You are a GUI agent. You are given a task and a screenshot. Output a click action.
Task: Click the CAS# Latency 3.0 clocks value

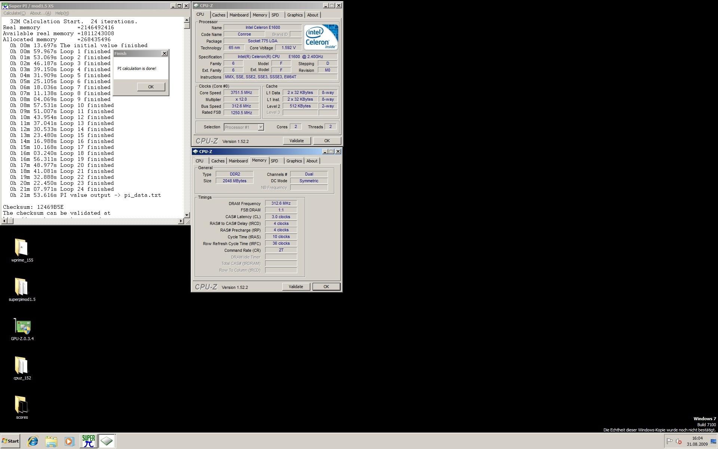click(x=281, y=217)
